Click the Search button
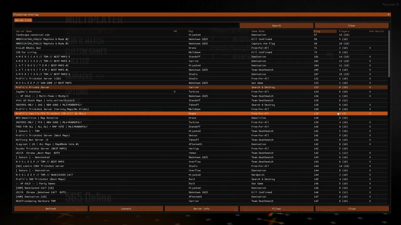401x225 pixels. pyautogui.click(x=276, y=26)
